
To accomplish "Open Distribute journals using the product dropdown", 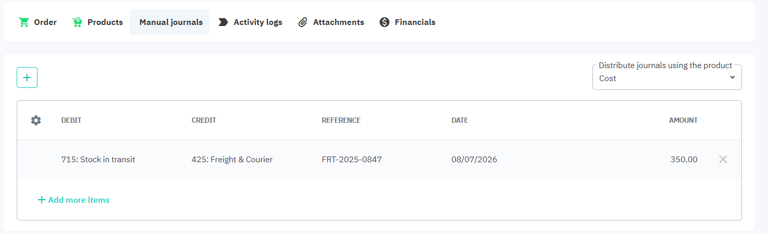I will pyautogui.click(x=667, y=77).
